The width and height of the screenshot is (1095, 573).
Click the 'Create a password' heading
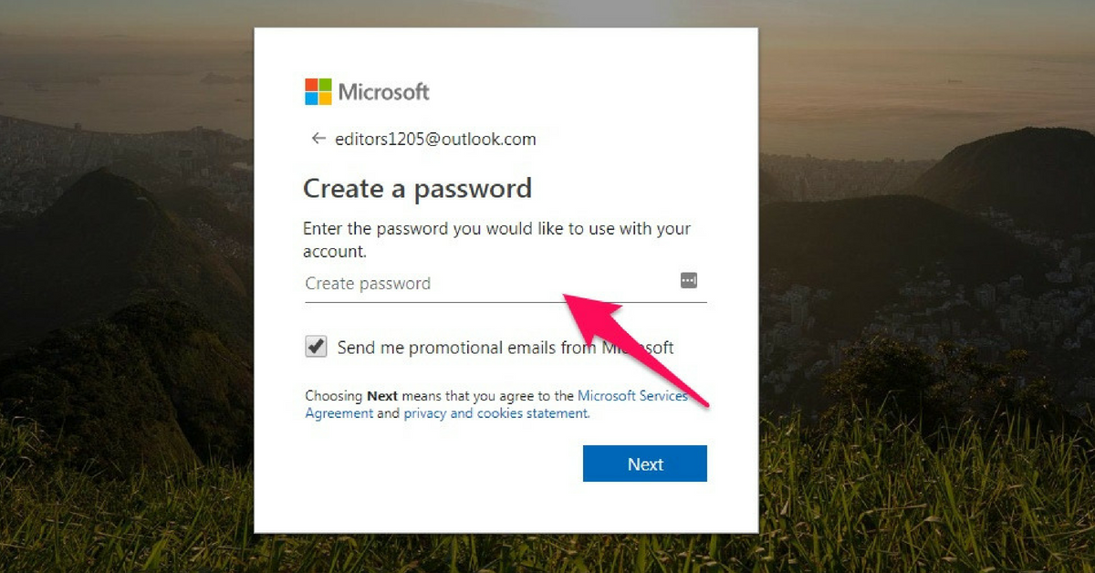click(417, 189)
